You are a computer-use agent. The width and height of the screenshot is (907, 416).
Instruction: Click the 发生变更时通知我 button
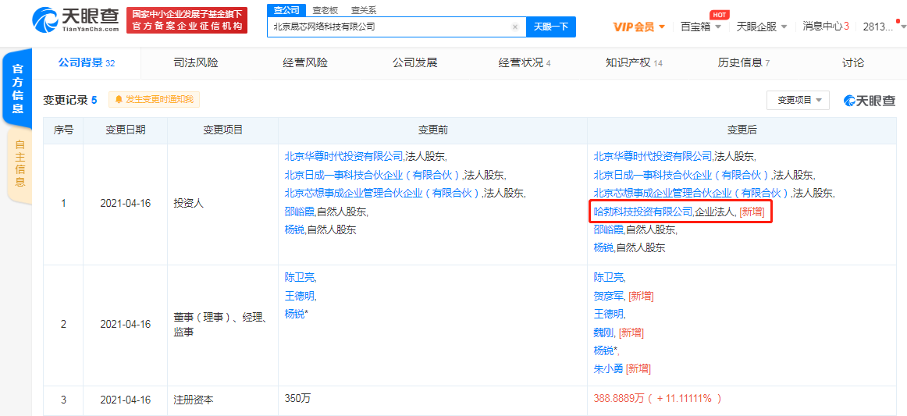[x=154, y=100]
